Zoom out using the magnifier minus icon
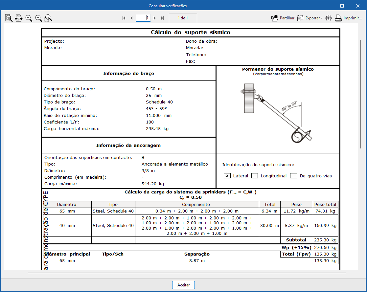The image size is (367, 292). click(39, 18)
